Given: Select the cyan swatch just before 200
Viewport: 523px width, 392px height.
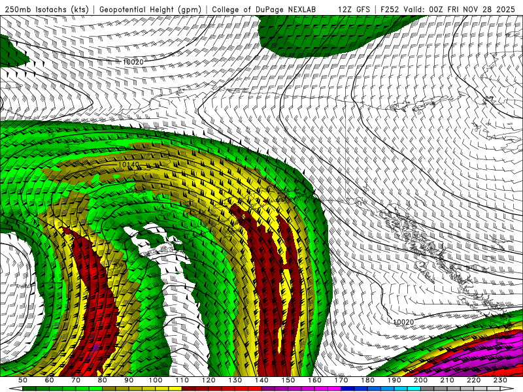Looking at the screenshot, I should tap(414, 389).
